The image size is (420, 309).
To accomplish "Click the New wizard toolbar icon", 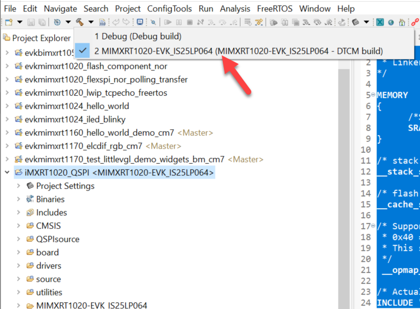I will click(9, 22).
